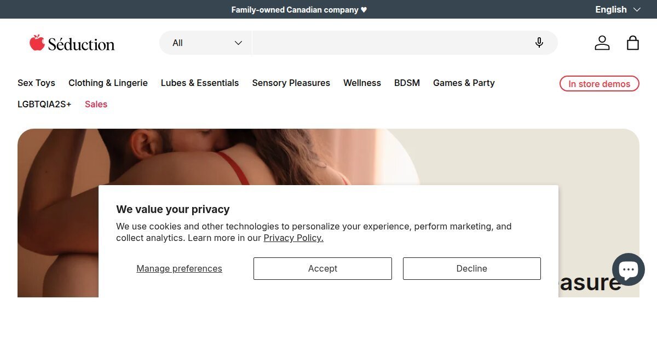Viewport: 657px width, 345px height.
Task: Open the Shopify chat bubble
Action: pos(628,269)
